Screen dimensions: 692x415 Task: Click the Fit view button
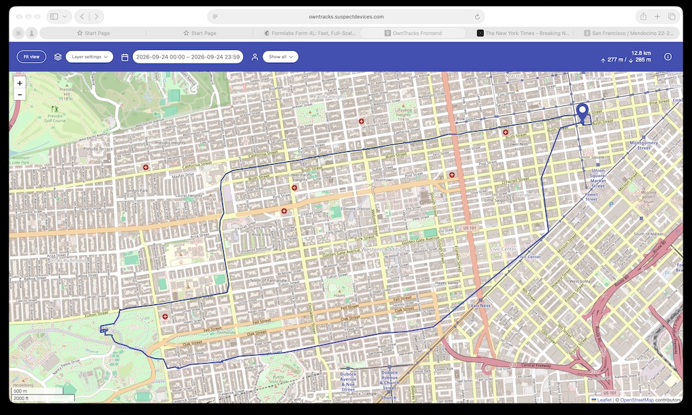pos(31,57)
